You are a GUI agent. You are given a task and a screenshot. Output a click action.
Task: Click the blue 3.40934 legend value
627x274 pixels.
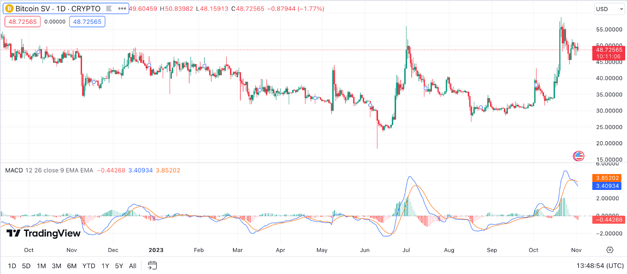point(141,170)
